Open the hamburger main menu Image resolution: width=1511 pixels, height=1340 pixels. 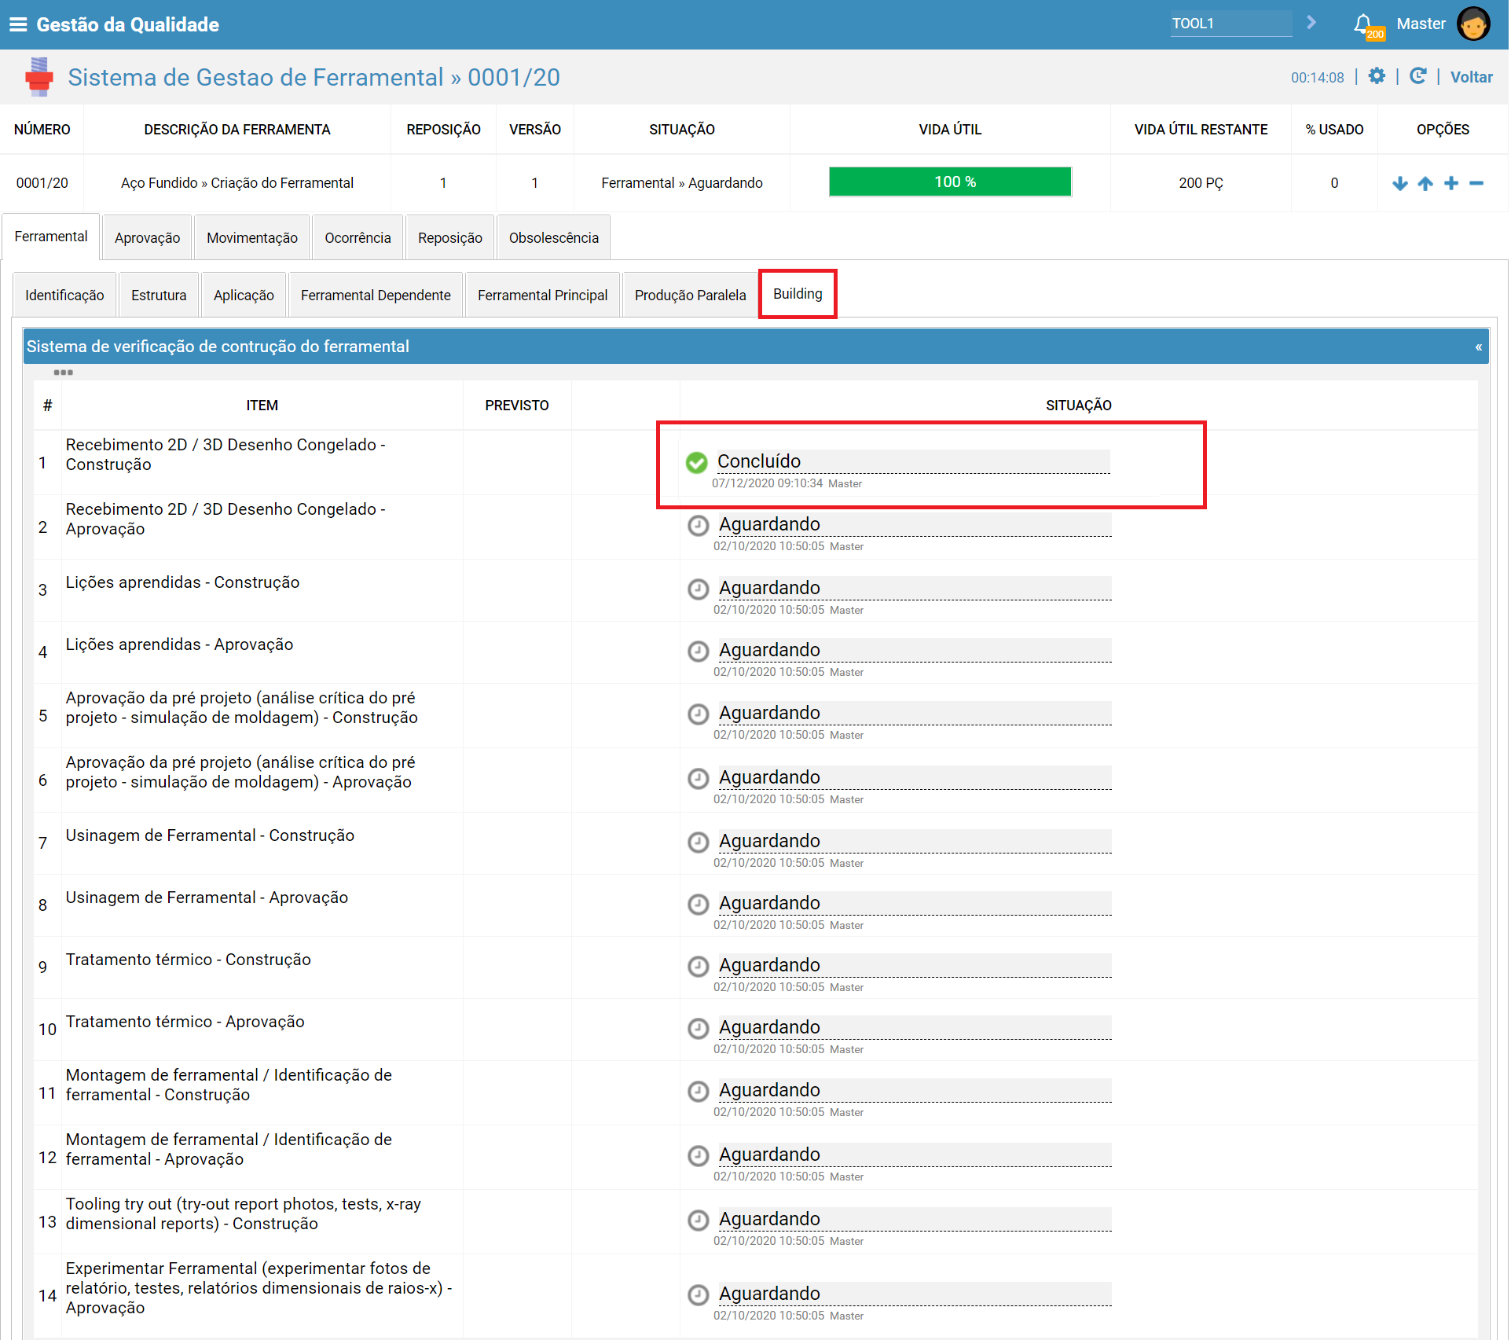click(x=18, y=24)
